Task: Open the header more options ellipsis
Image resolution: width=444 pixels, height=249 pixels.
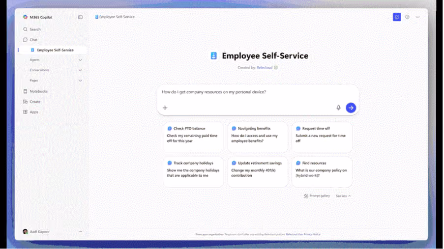Action: coord(417,17)
